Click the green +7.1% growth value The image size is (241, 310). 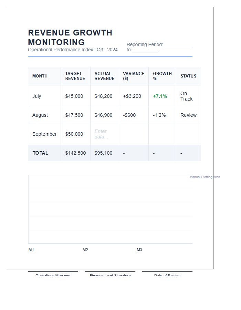(x=160, y=96)
